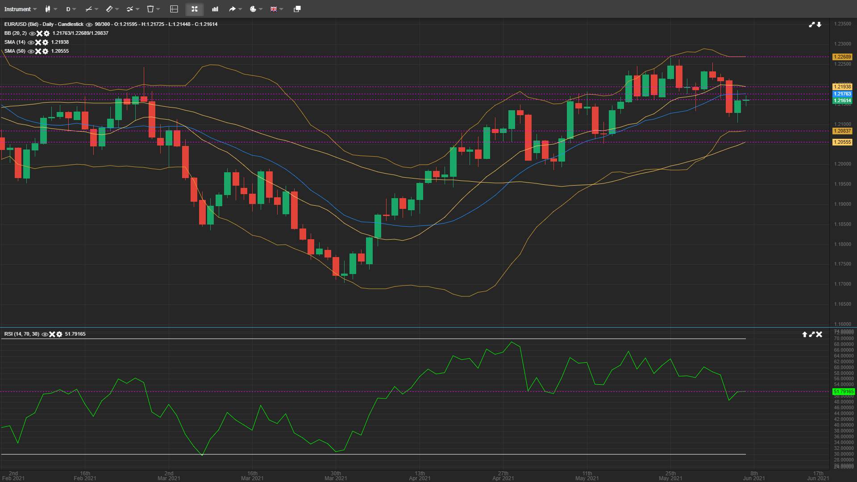Hide the SMA (14) indicator eye

click(x=31, y=42)
